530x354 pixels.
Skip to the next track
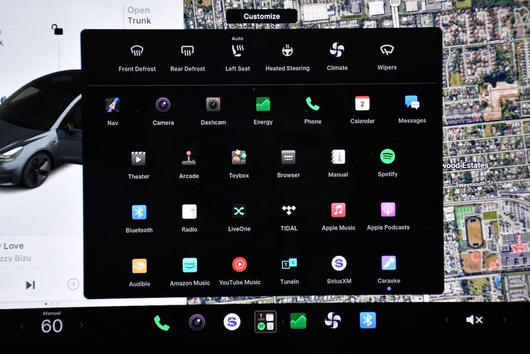coord(30,285)
